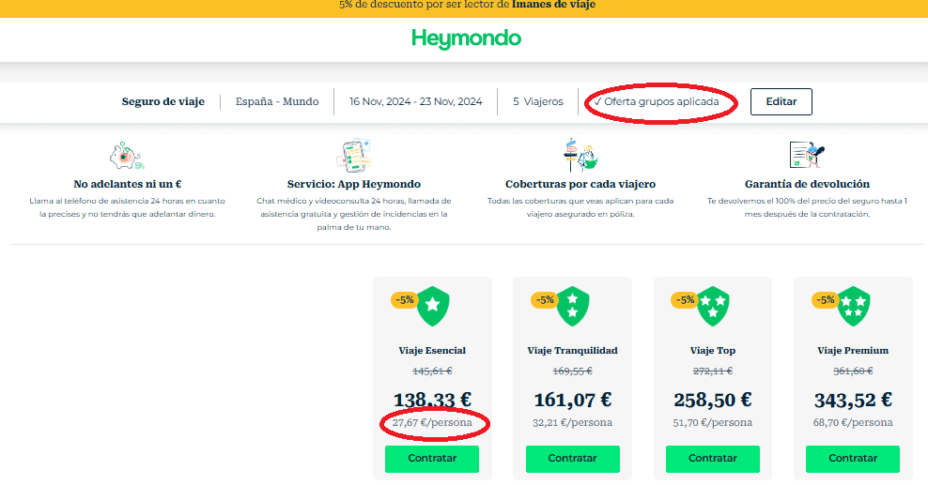Click the 'Servicio: App Heymondo' heading
Viewport: 928px width, 485px height.
coord(354,184)
